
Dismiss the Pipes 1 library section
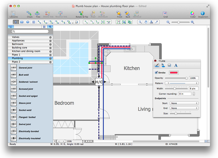tap(50, 54)
